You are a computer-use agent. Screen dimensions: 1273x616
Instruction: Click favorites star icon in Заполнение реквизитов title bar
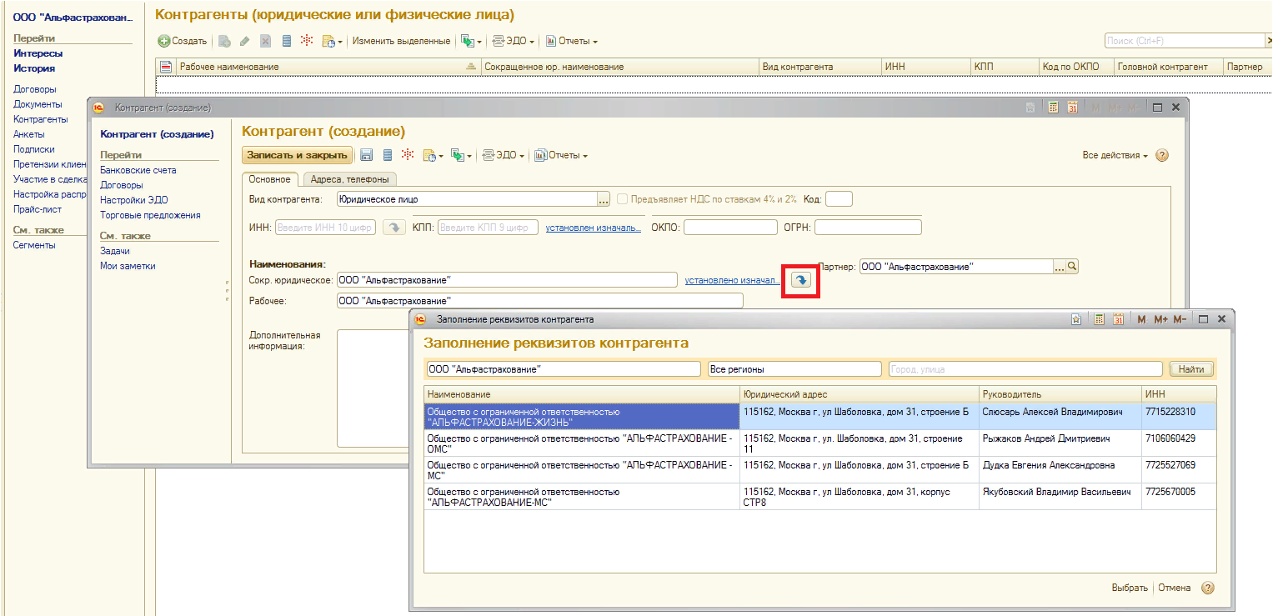(x=1076, y=319)
